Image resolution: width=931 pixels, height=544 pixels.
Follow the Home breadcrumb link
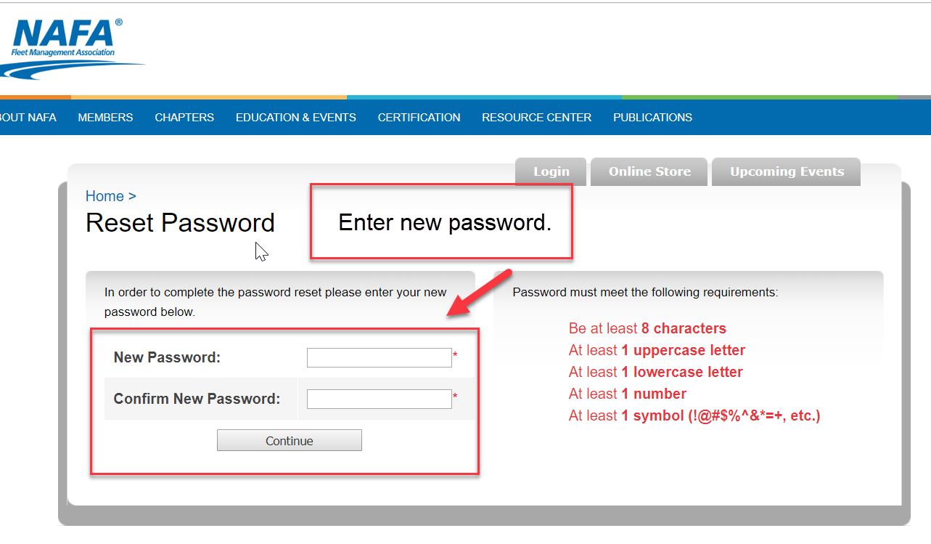104,196
